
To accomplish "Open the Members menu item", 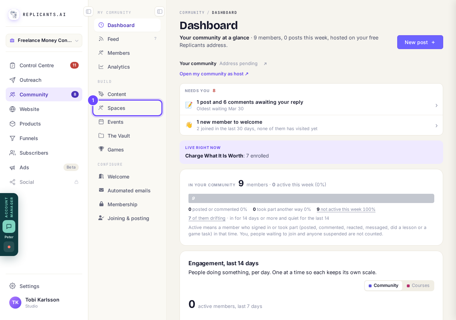I will point(127,53).
